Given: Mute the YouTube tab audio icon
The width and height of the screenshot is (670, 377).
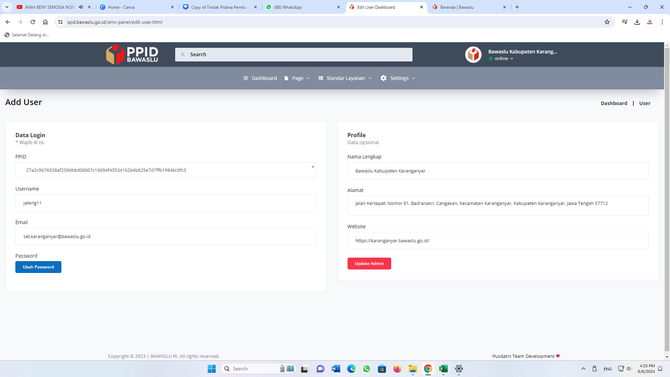Looking at the screenshot, I should (x=81, y=7).
